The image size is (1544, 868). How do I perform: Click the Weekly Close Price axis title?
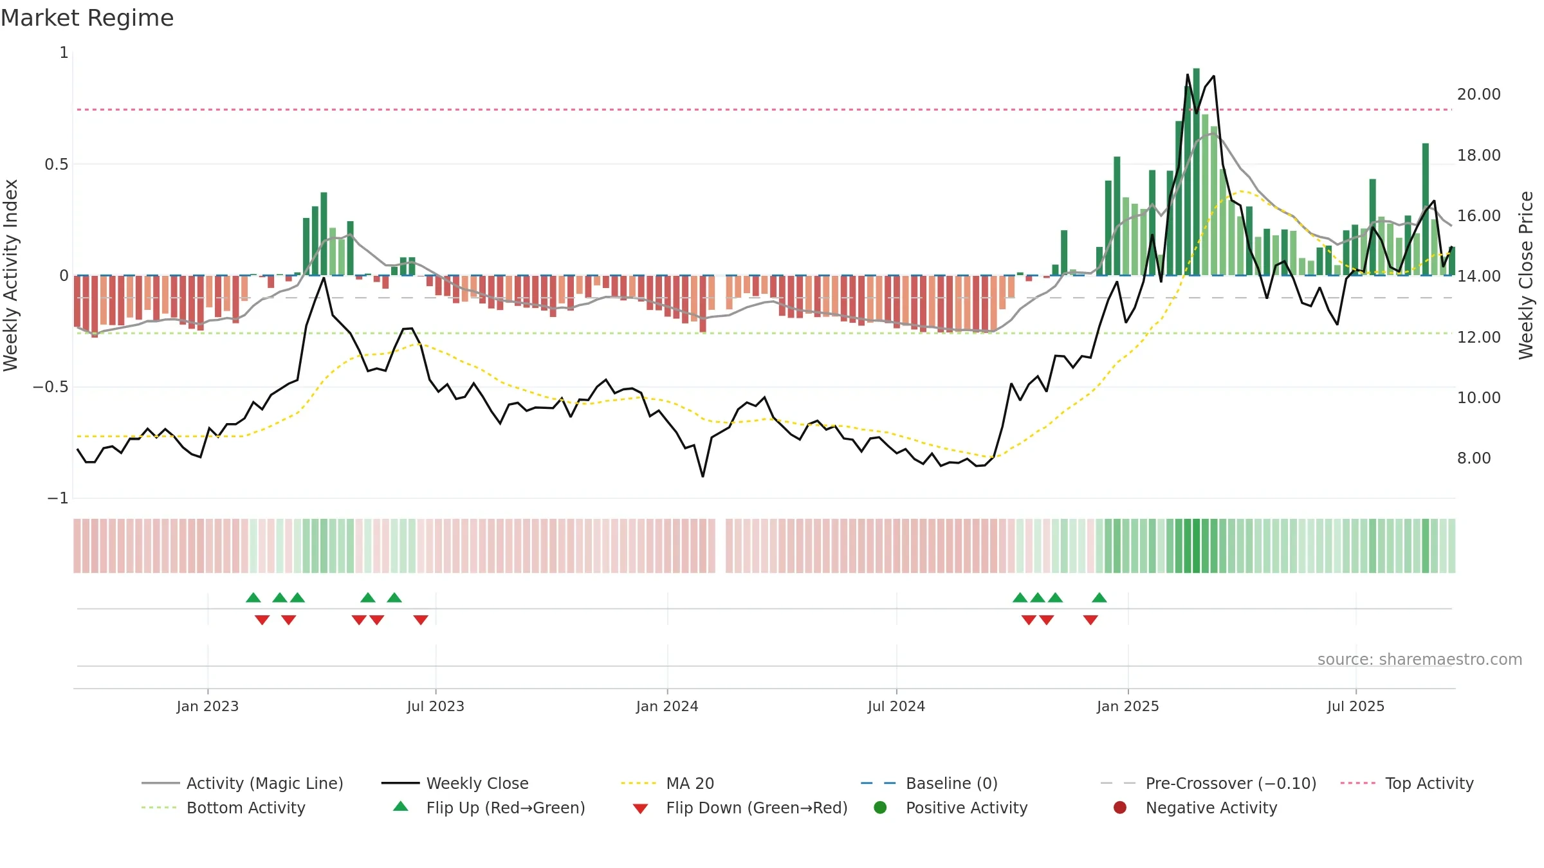pos(1526,275)
